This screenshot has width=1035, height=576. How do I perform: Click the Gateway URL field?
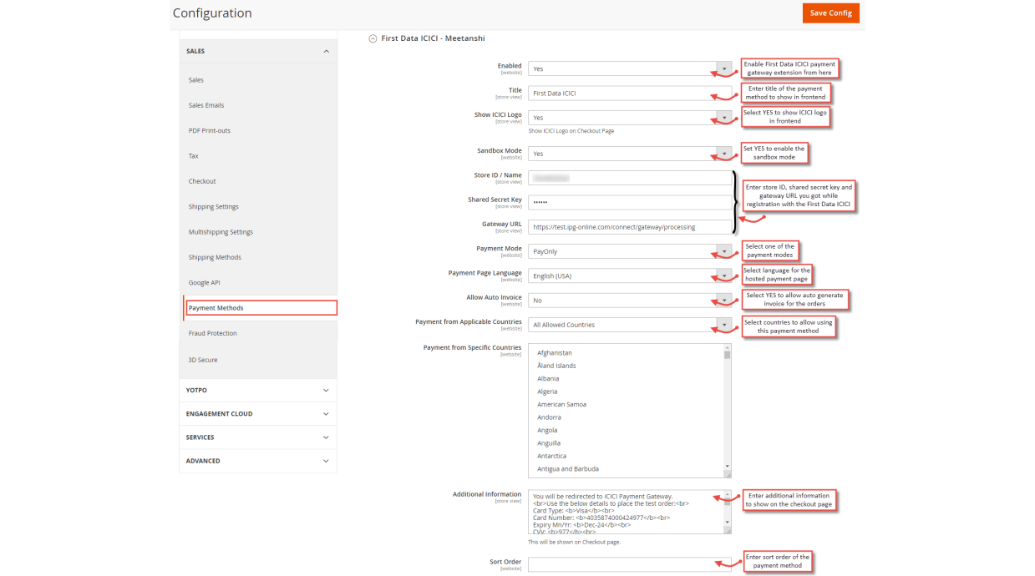click(x=630, y=227)
